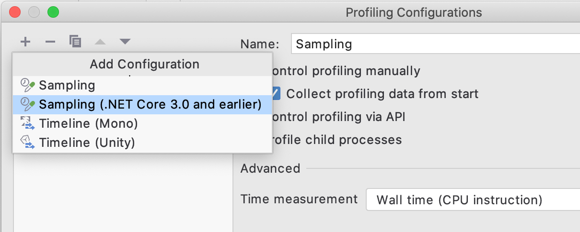Click the Timeline (Unity) icon
Screen dimensions: 580x232
pos(28,142)
